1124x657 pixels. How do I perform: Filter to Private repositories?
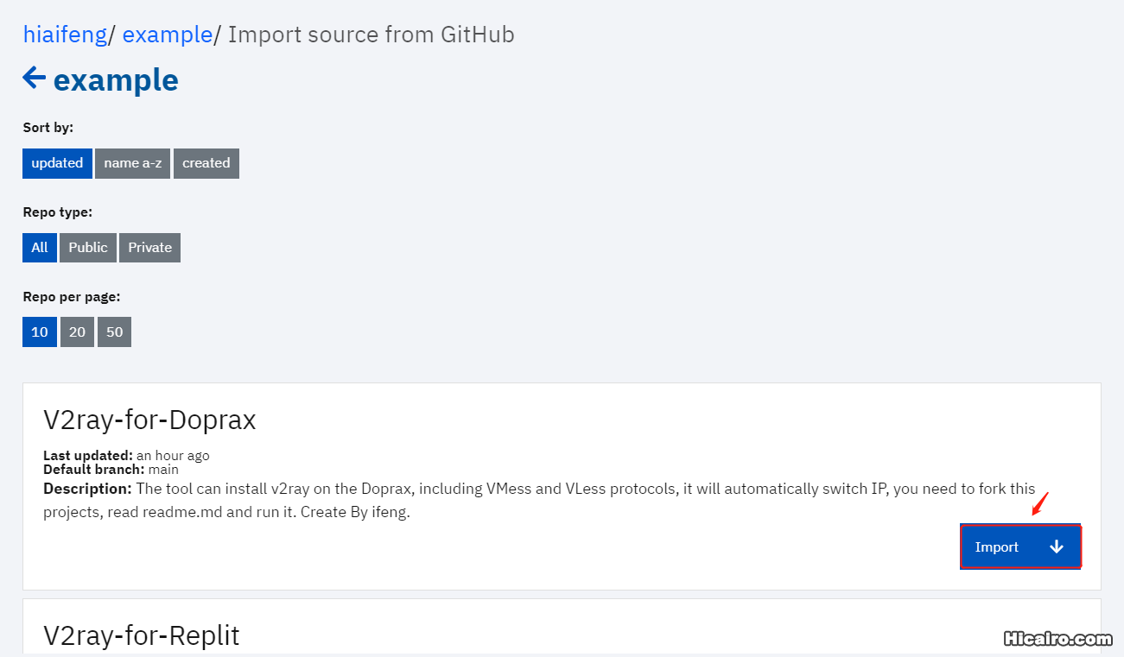pos(149,248)
